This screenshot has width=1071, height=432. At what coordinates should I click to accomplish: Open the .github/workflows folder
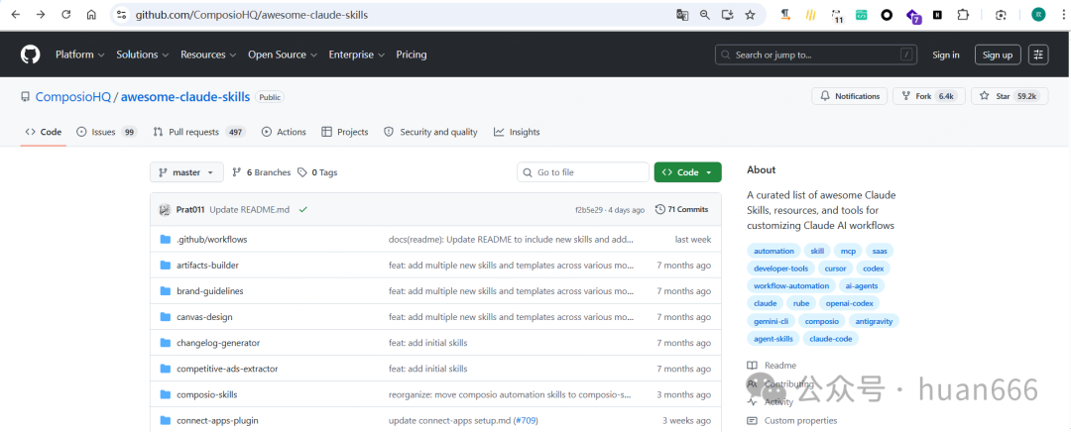tap(212, 240)
